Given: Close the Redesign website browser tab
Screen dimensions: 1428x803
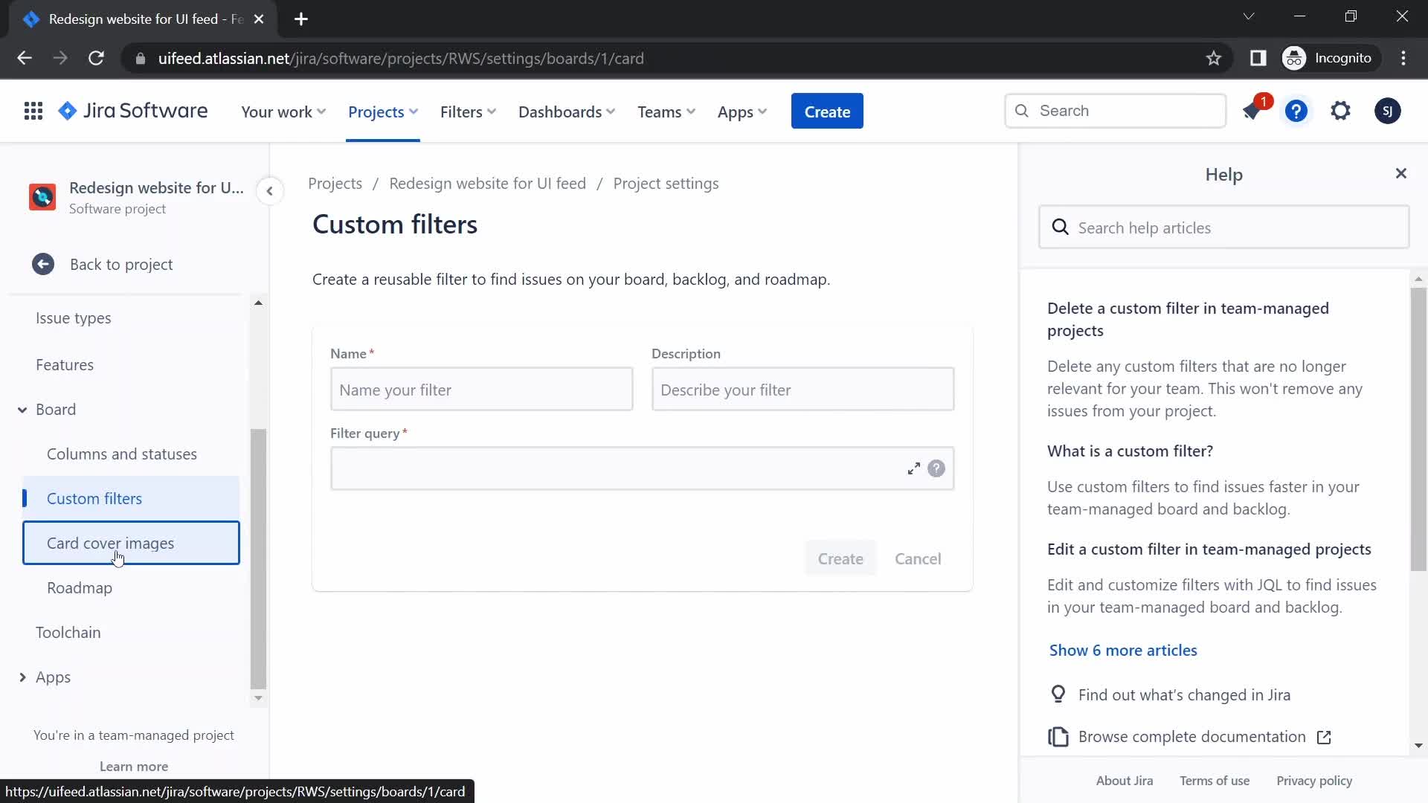Looking at the screenshot, I should pos(259,19).
